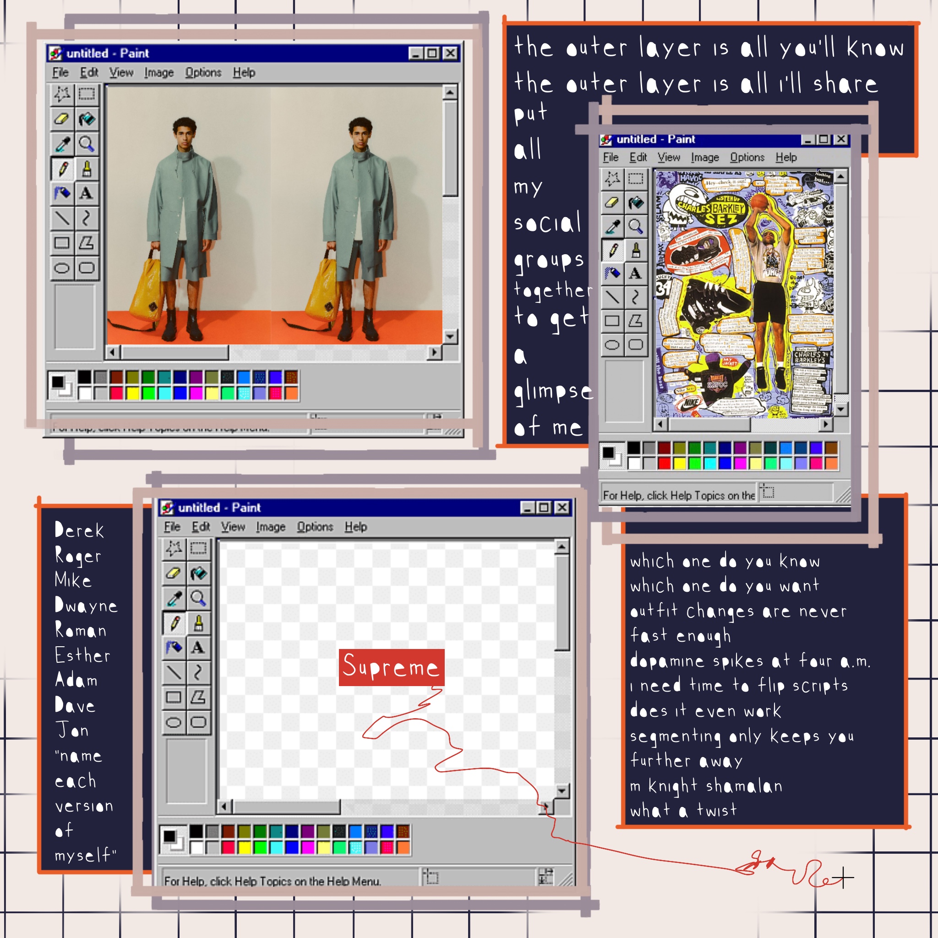Image resolution: width=938 pixels, height=938 pixels.
Task: Select the Eraser tool in the Supreme Paint window
Action: coord(174,573)
